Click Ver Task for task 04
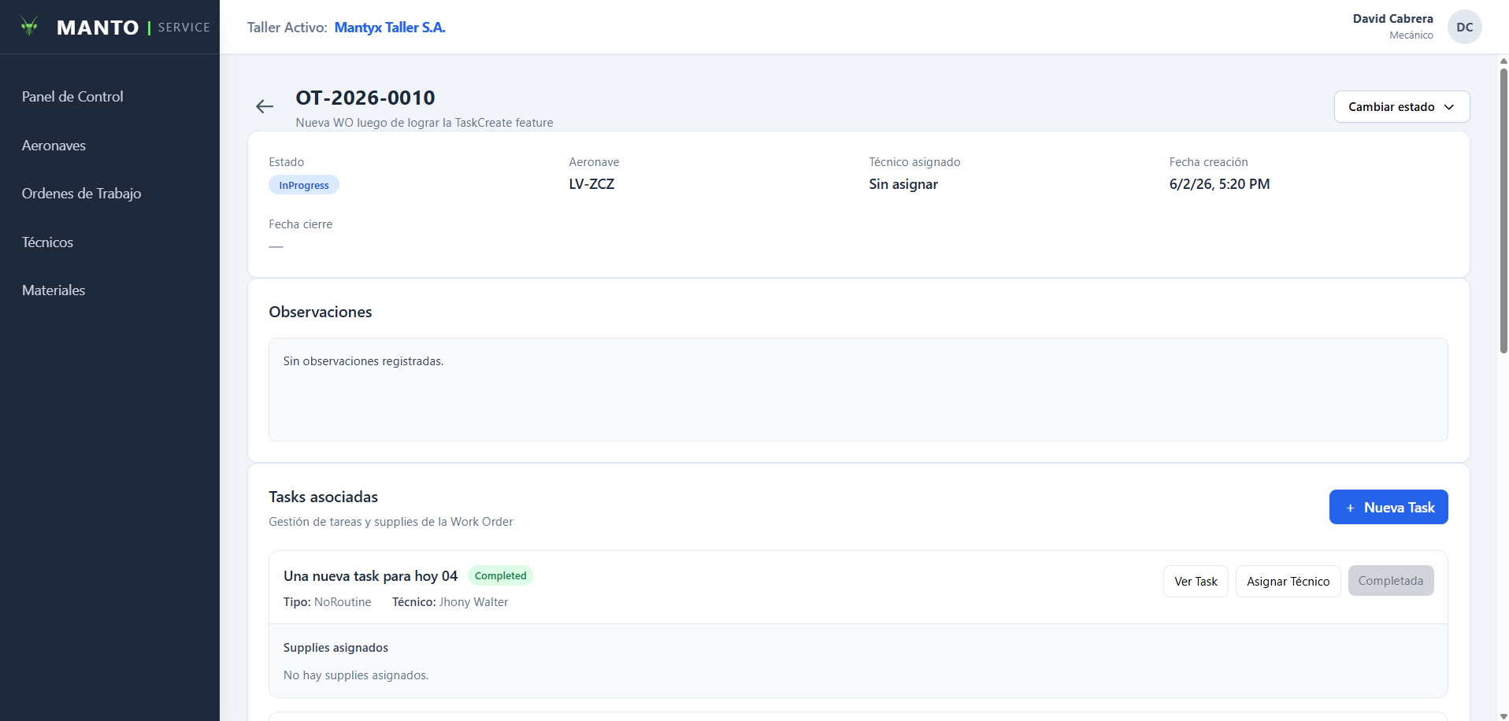Viewport: 1509px width, 721px height. [1196, 582]
